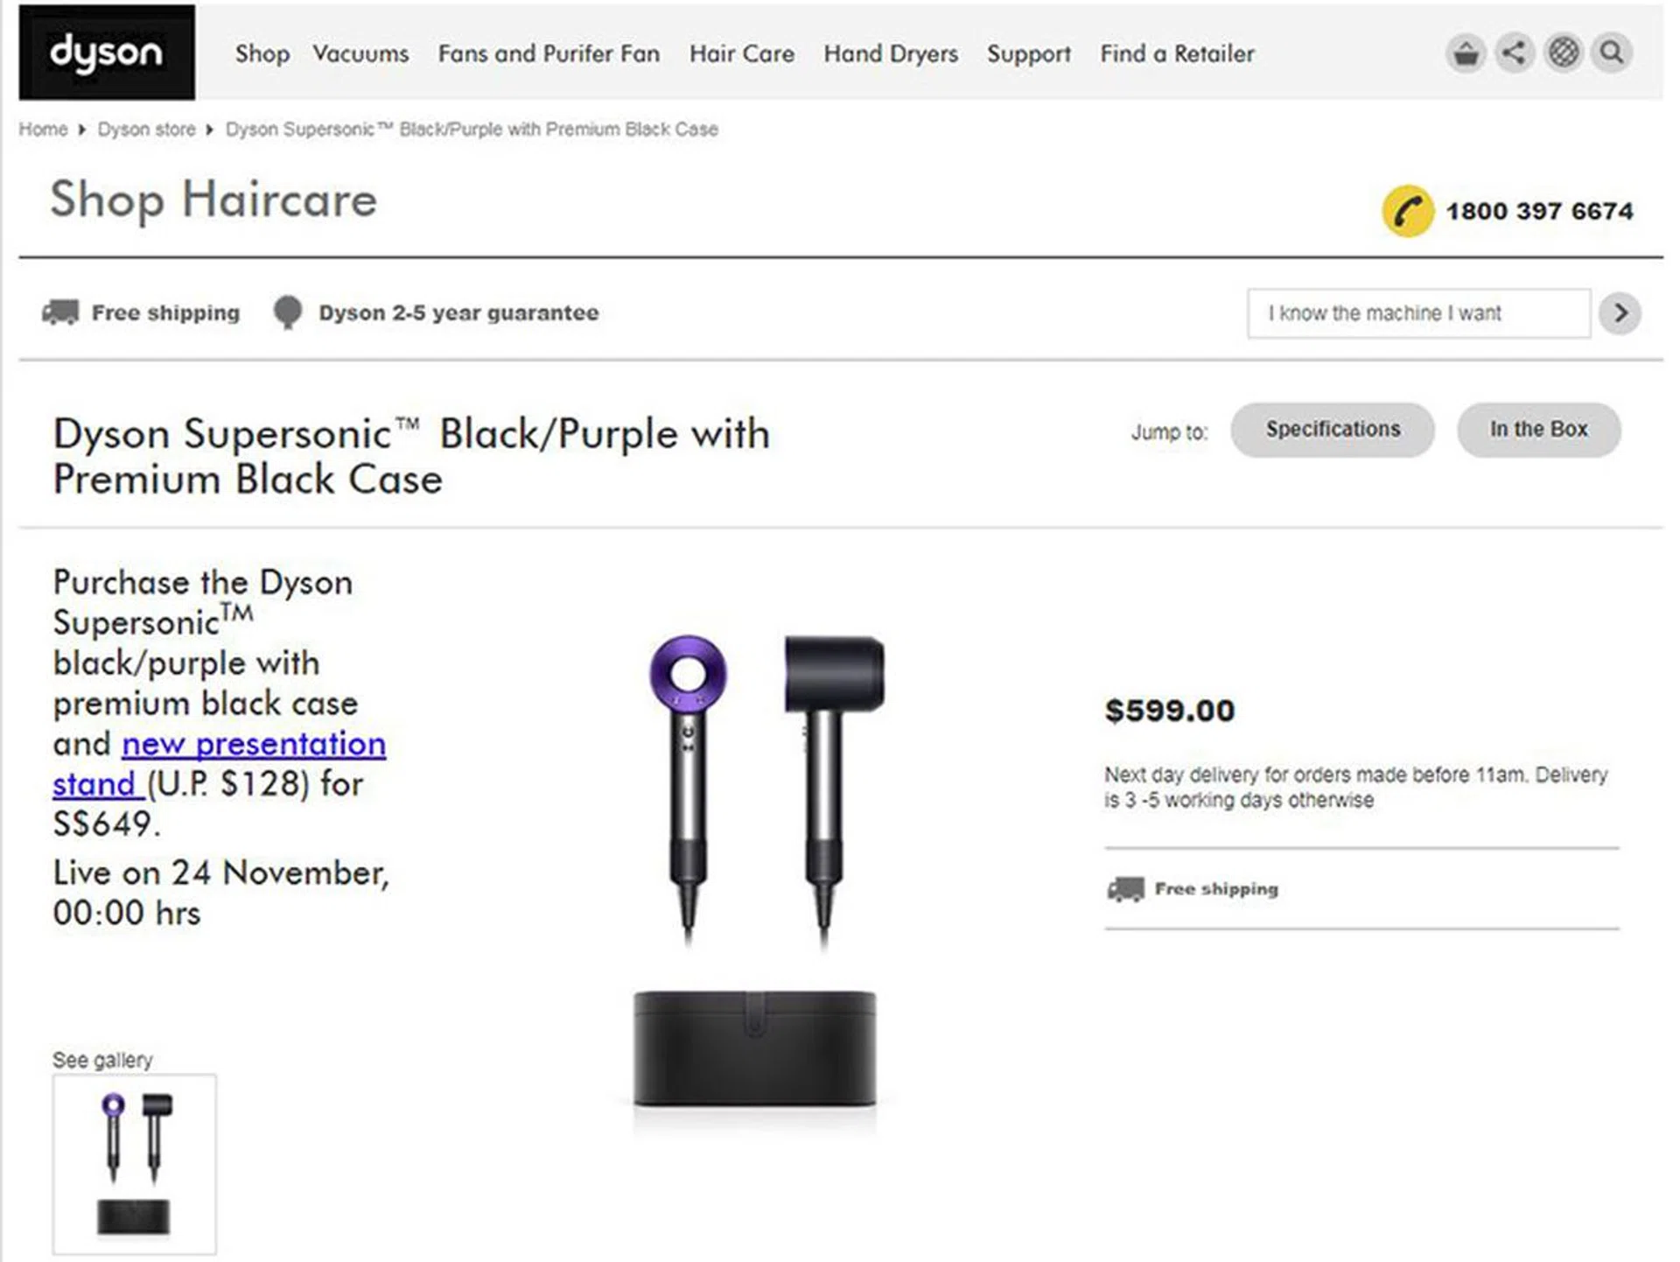This screenshot has height=1262, width=1680.
Task: Go to Dyson store breadcrumb
Action: coord(146,130)
